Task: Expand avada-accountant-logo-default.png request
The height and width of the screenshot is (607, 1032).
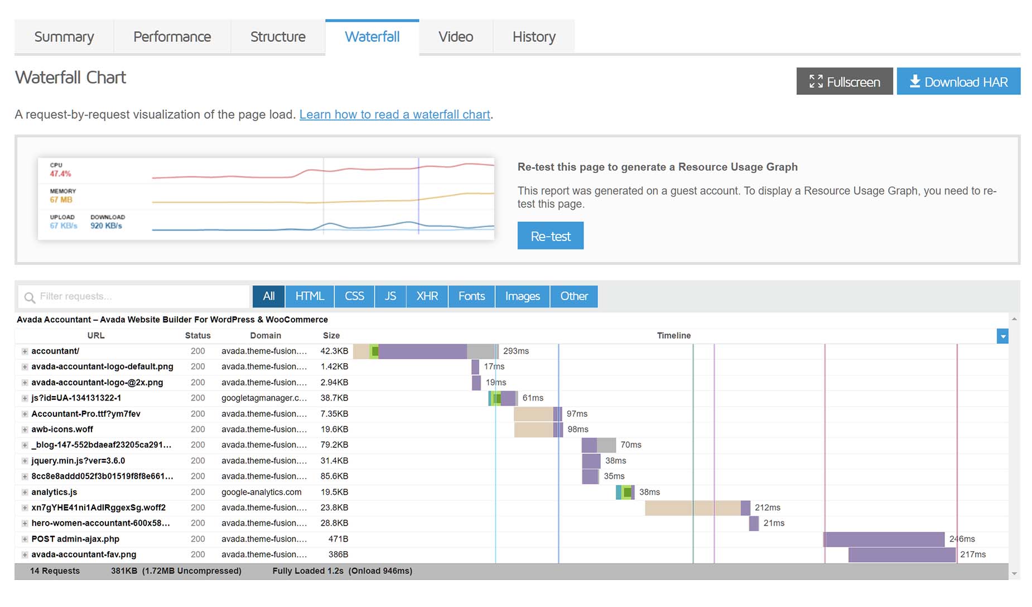Action: (25, 367)
